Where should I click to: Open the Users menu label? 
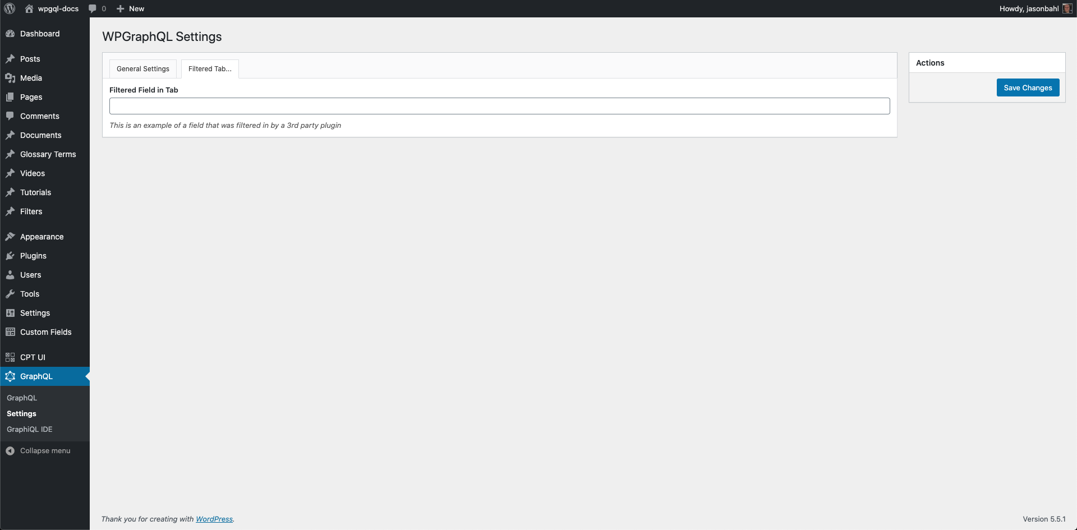point(31,275)
